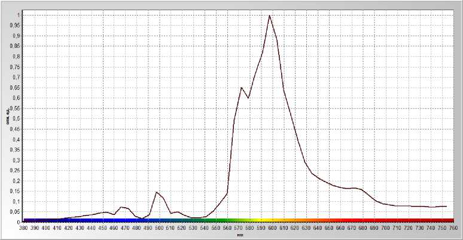463x240 pixels.
Task: Click the x-axis label 580
Action: pos(250,228)
